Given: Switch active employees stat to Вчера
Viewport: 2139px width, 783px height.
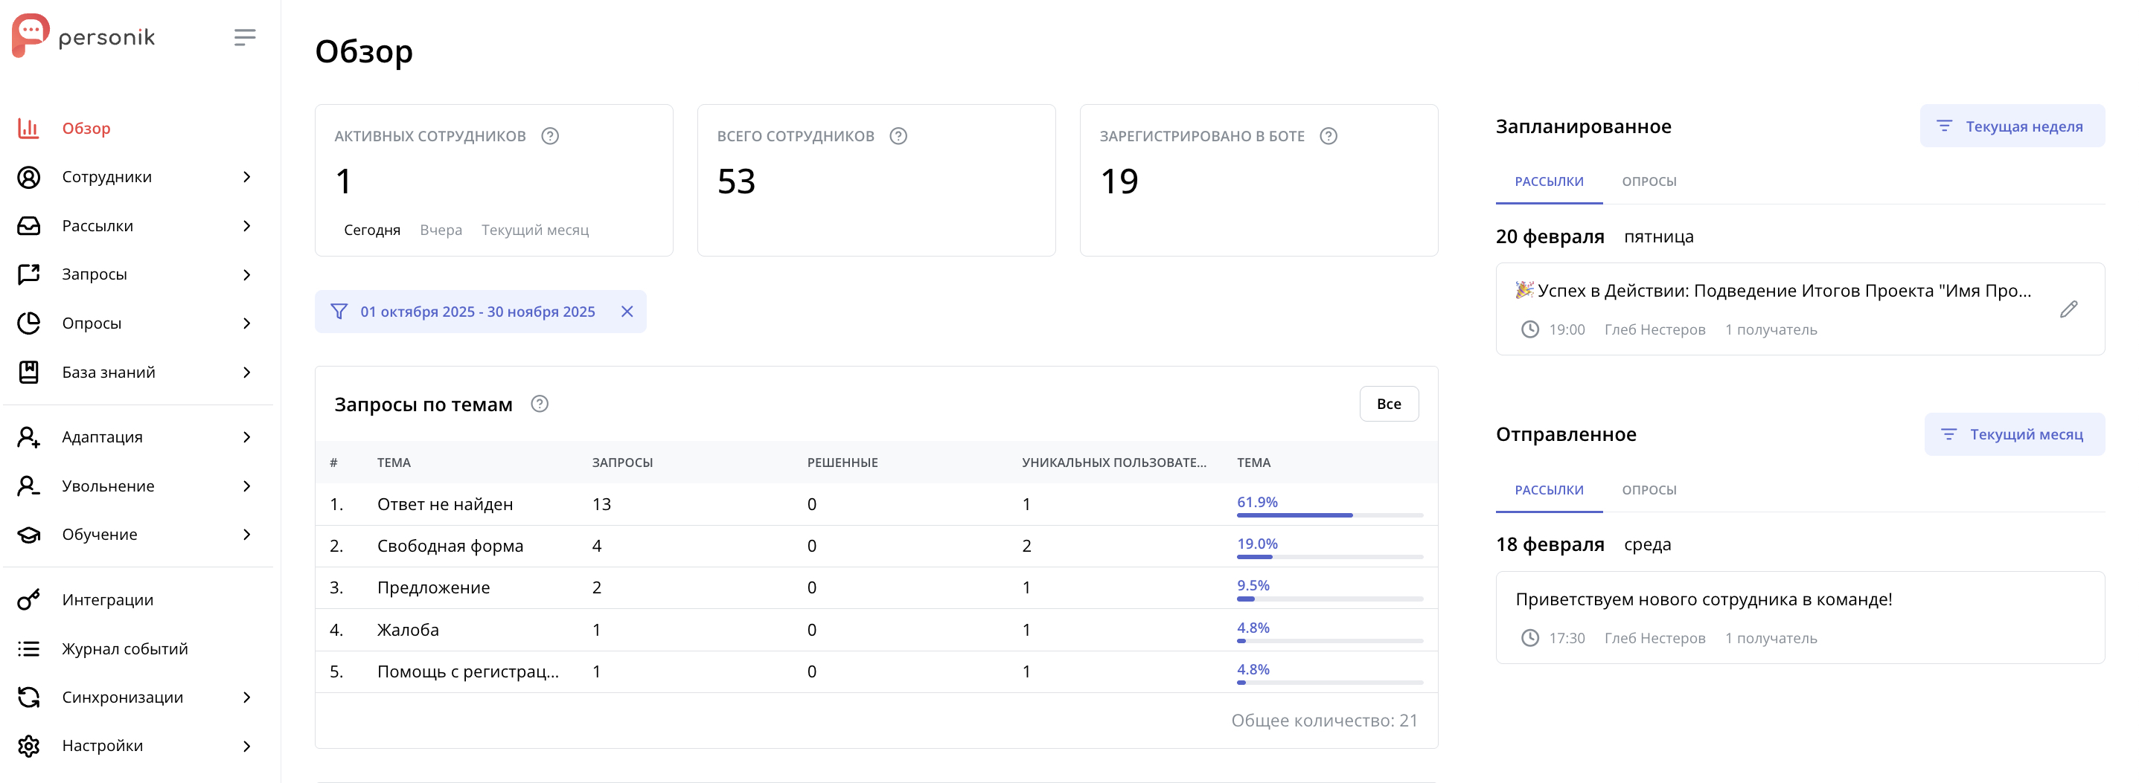Looking at the screenshot, I should tap(440, 230).
